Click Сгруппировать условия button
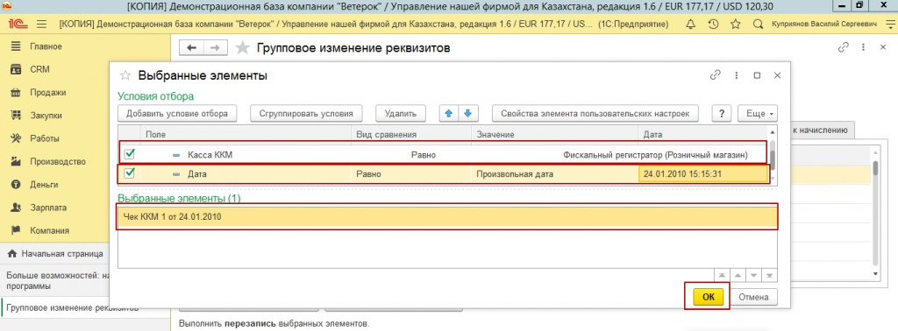The width and height of the screenshot is (898, 331). click(307, 113)
